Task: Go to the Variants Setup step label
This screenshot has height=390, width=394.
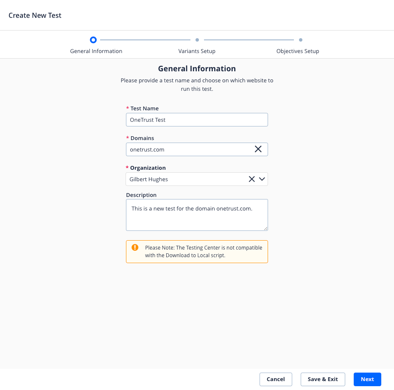Action: tap(197, 51)
